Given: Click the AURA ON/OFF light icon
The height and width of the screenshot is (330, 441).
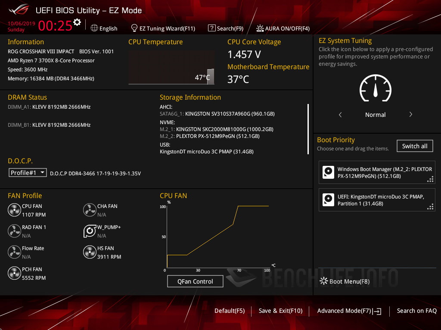Looking at the screenshot, I should 260,28.
